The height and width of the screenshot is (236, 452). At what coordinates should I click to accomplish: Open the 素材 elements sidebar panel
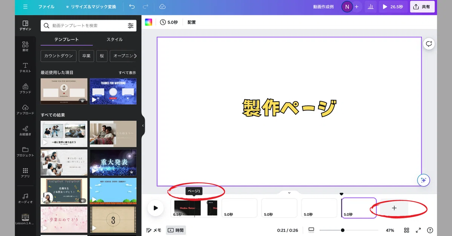(25, 47)
